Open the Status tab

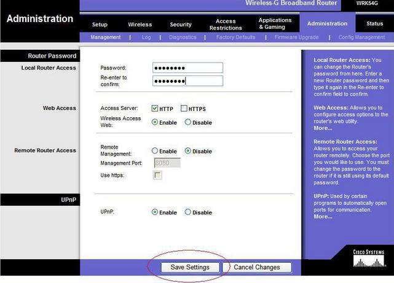click(375, 23)
